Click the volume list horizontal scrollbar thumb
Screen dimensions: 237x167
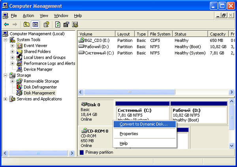click(130, 92)
